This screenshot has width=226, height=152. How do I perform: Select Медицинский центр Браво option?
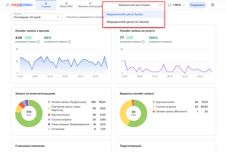tap(134, 14)
